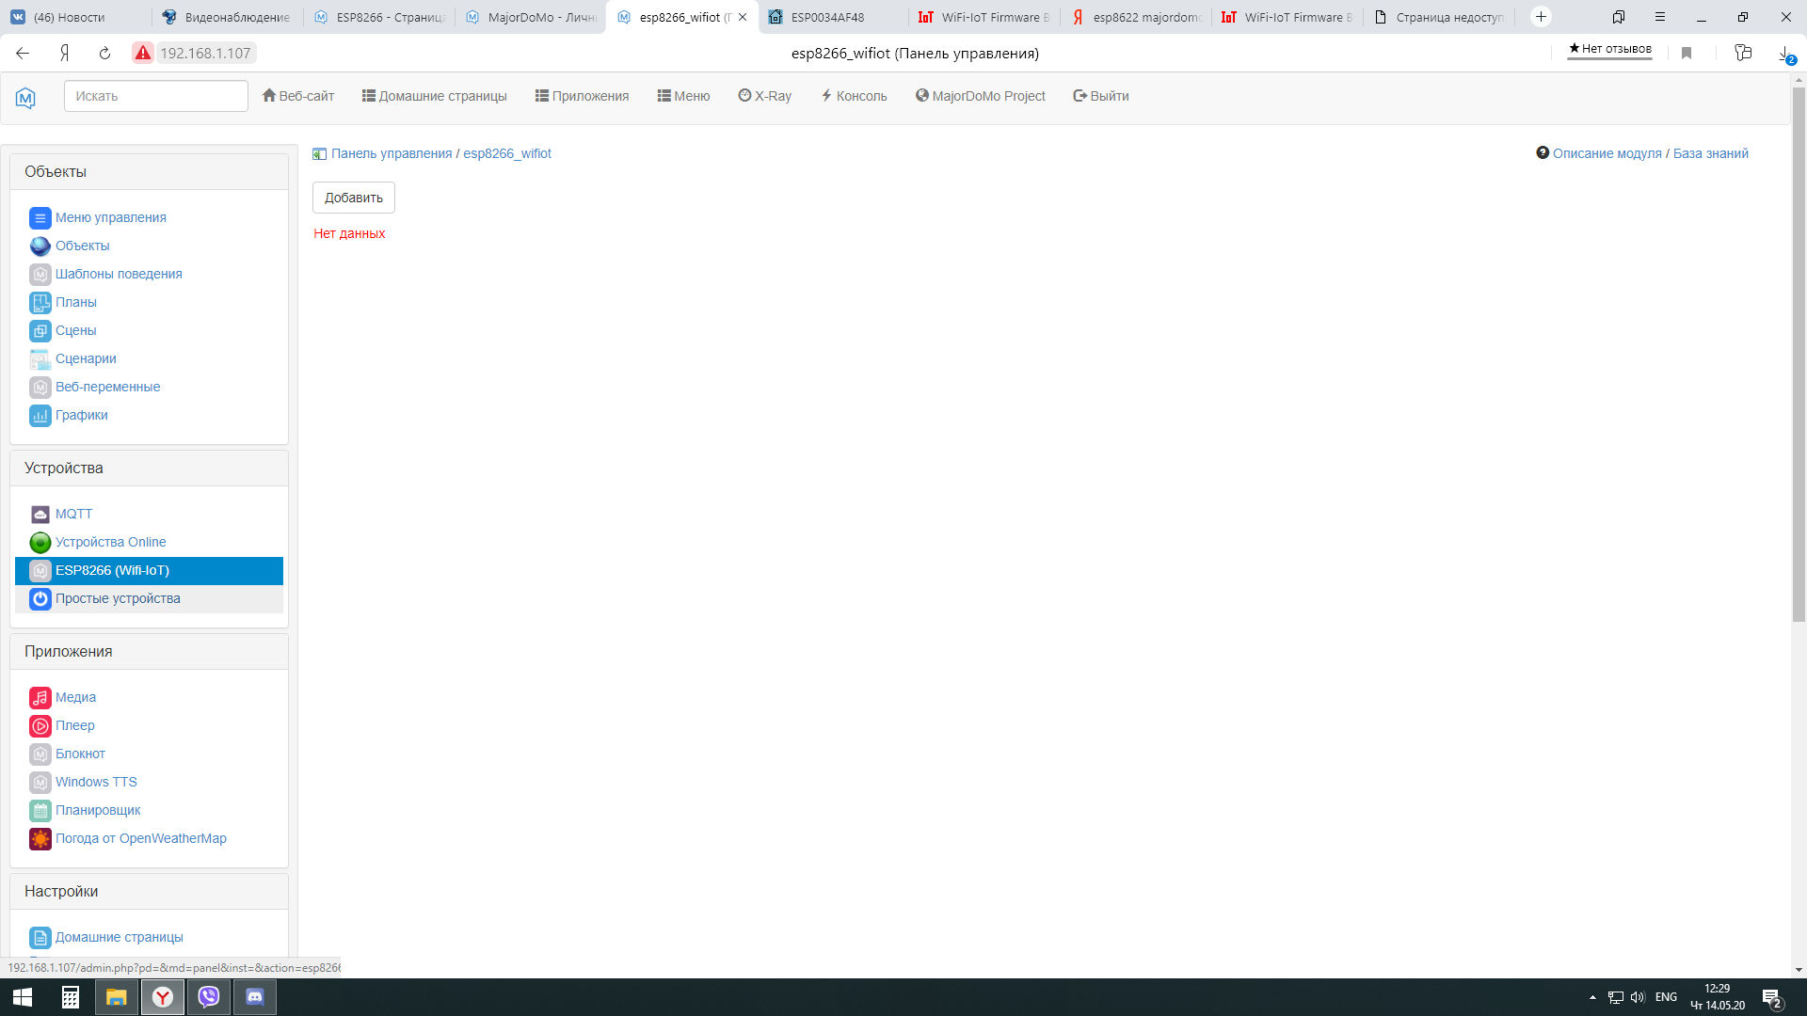Switch to the ESP0034AF48 browser tab

click(828, 17)
